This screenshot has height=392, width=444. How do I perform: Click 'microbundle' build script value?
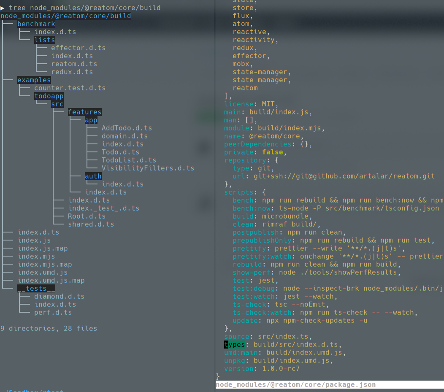click(x=285, y=216)
